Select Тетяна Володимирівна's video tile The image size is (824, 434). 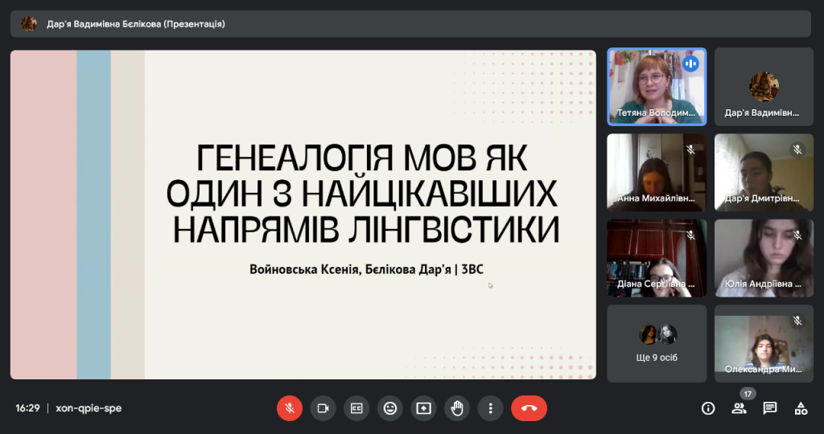(657, 86)
